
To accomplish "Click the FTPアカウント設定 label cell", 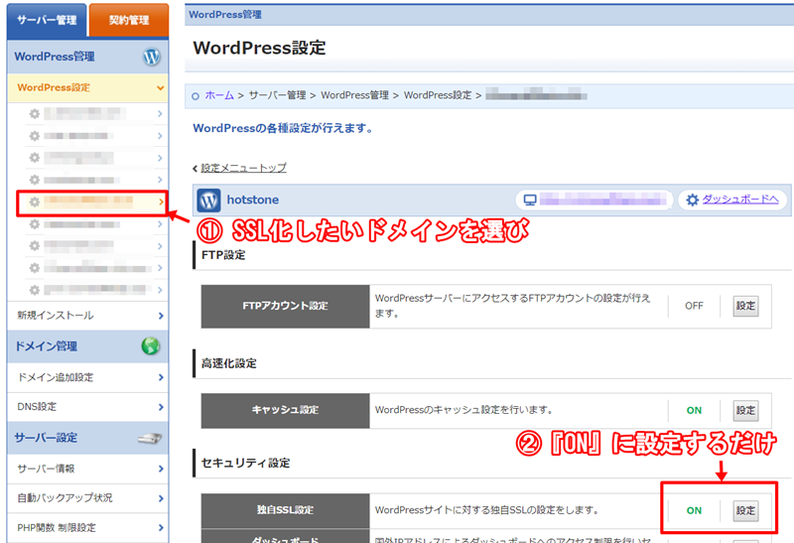I will [285, 306].
